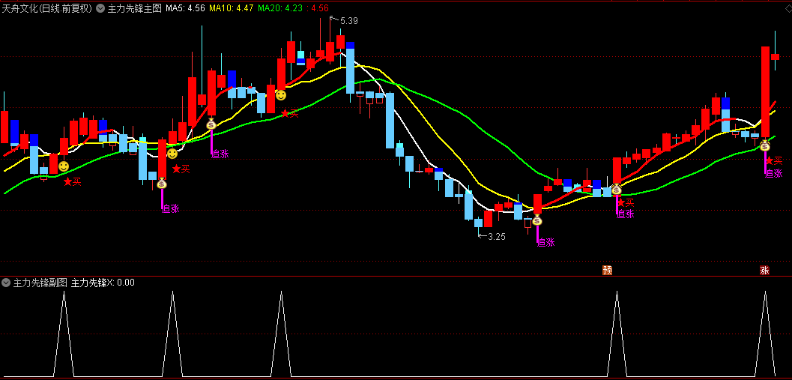Click the money bag icon near 3.25 low

coord(537,220)
